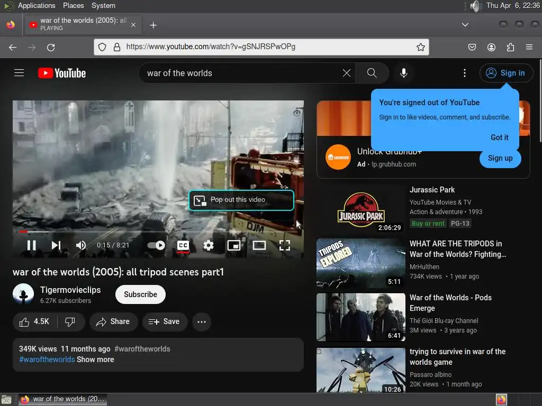Image resolution: width=542 pixels, height=406 pixels.
Task: Mute the video volume icon
Action: (81, 245)
